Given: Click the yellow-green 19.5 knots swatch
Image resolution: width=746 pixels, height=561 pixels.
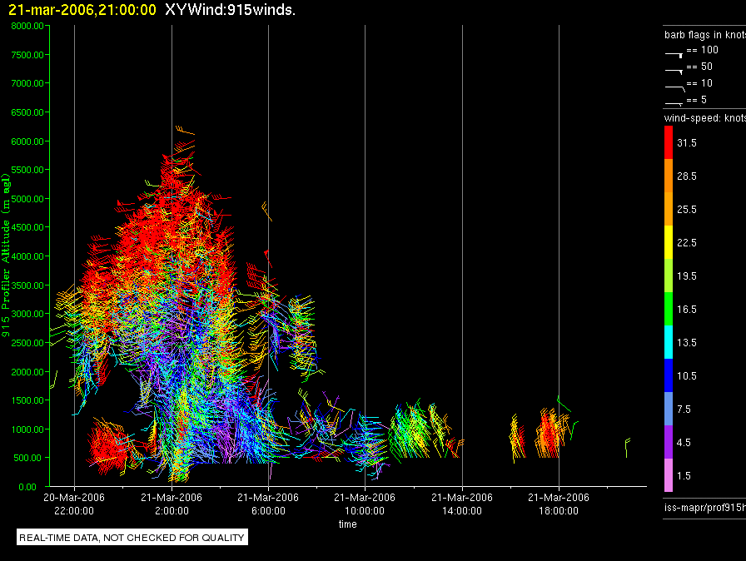Looking at the screenshot, I should point(669,276).
